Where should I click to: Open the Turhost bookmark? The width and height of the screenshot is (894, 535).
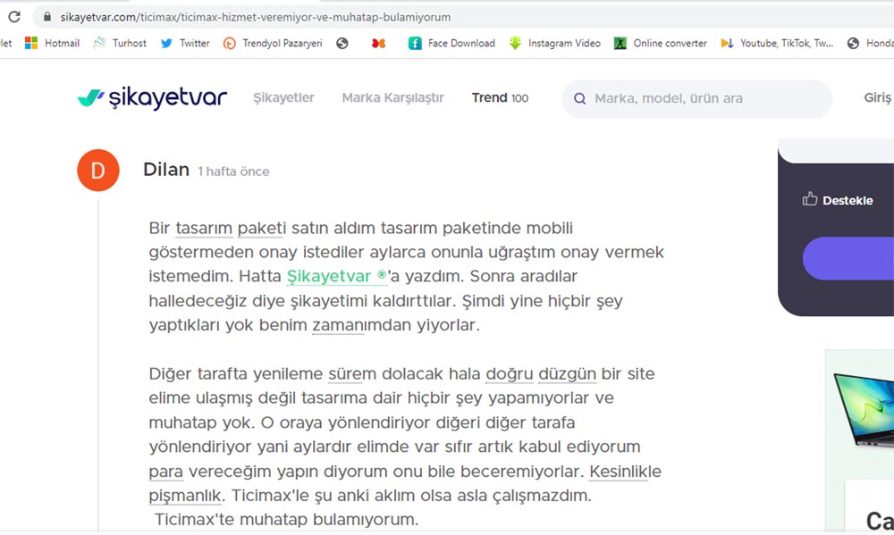coord(120,43)
